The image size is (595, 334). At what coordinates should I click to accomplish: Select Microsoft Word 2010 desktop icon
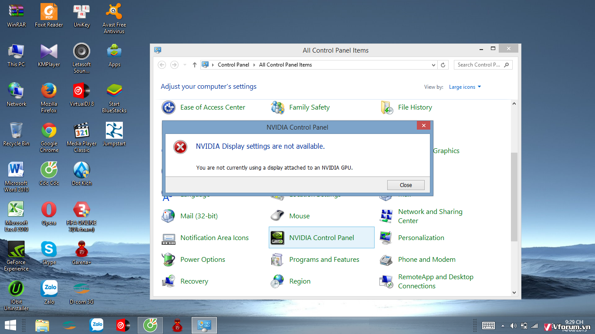(x=16, y=177)
